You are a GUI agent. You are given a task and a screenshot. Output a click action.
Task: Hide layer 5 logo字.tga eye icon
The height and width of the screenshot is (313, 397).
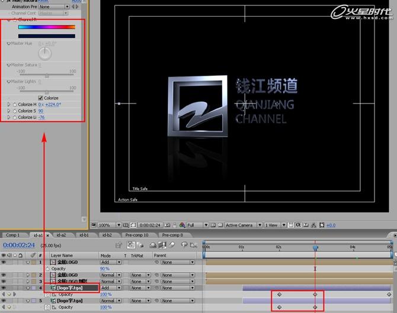pos(4,301)
